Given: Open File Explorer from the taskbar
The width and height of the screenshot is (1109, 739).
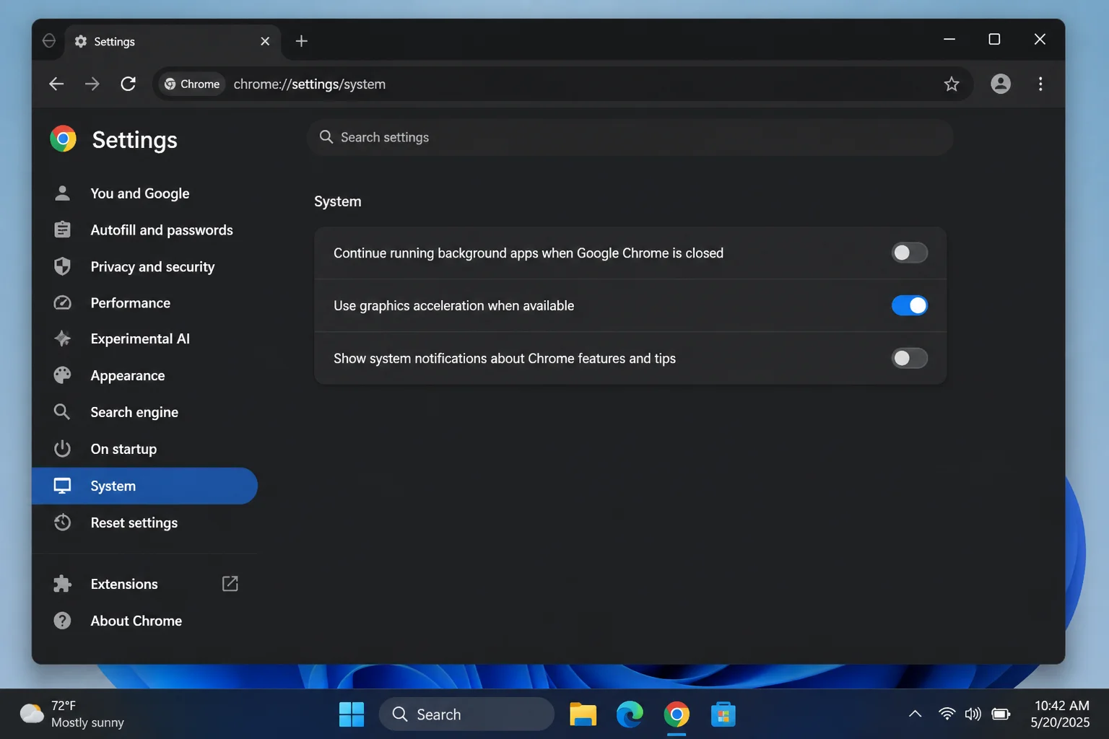Looking at the screenshot, I should pos(583,714).
